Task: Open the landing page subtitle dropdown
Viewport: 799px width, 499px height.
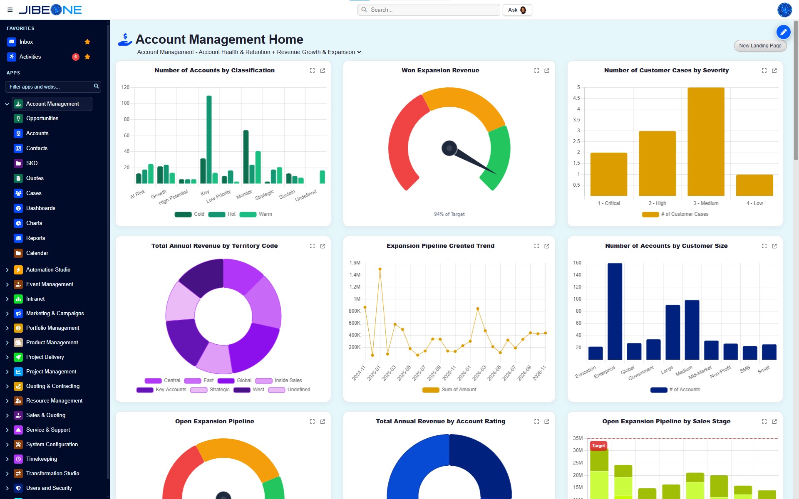Action: point(359,52)
